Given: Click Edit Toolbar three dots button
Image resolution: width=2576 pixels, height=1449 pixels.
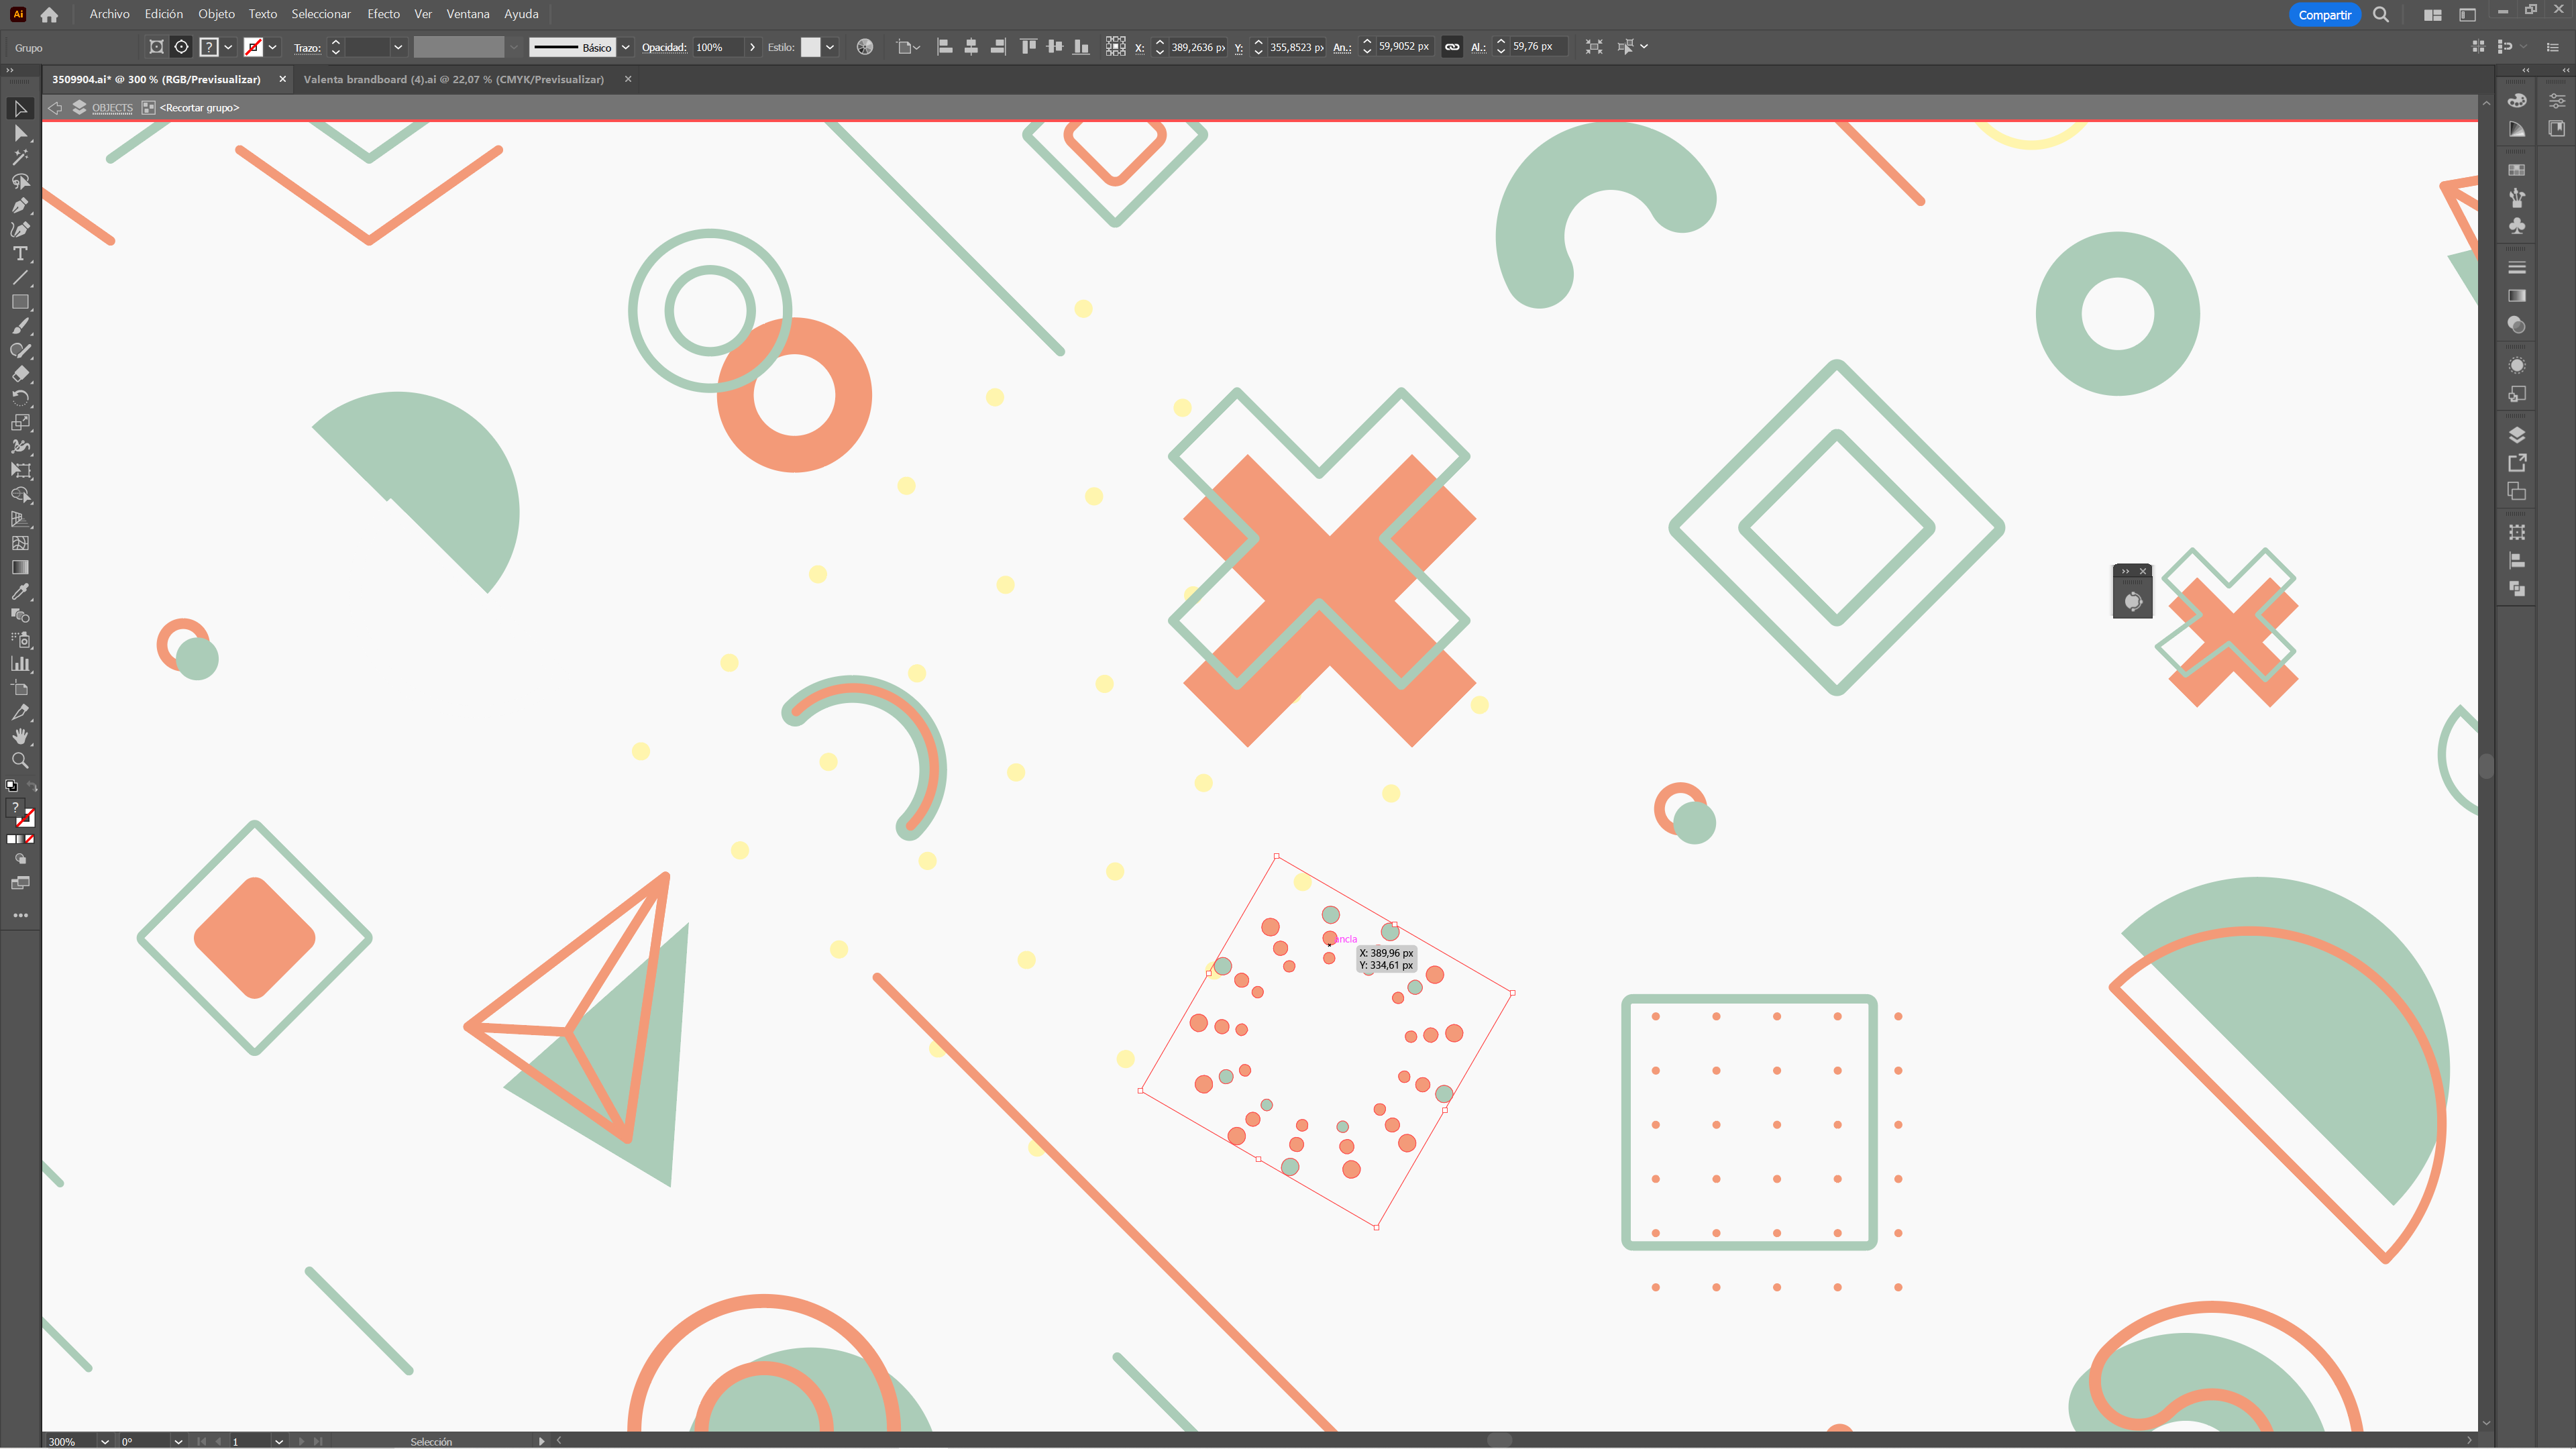Looking at the screenshot, I should pyautogui.click(x=20, y=915).
